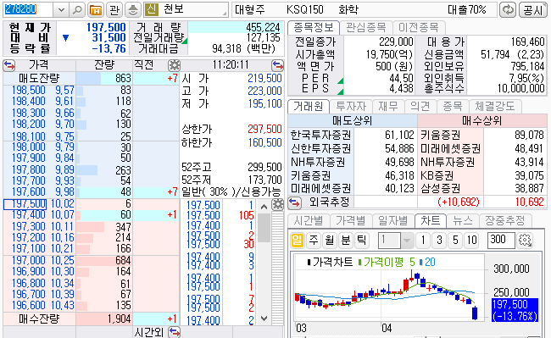Click the 매도상위 column header

click(352, 121)
